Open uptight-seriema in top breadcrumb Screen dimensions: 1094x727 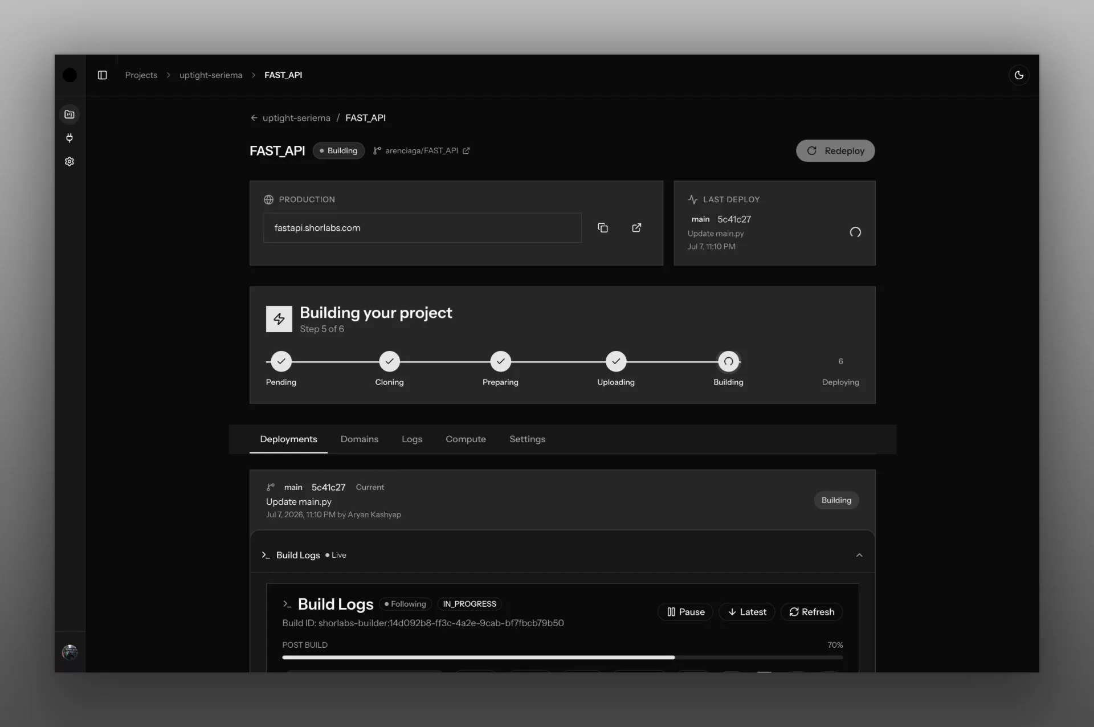[211, 75]
